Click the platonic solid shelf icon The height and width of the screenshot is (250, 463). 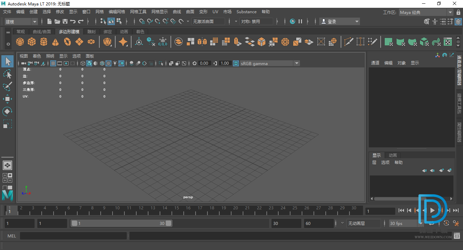pyautogui.click(x=107, y=42)
